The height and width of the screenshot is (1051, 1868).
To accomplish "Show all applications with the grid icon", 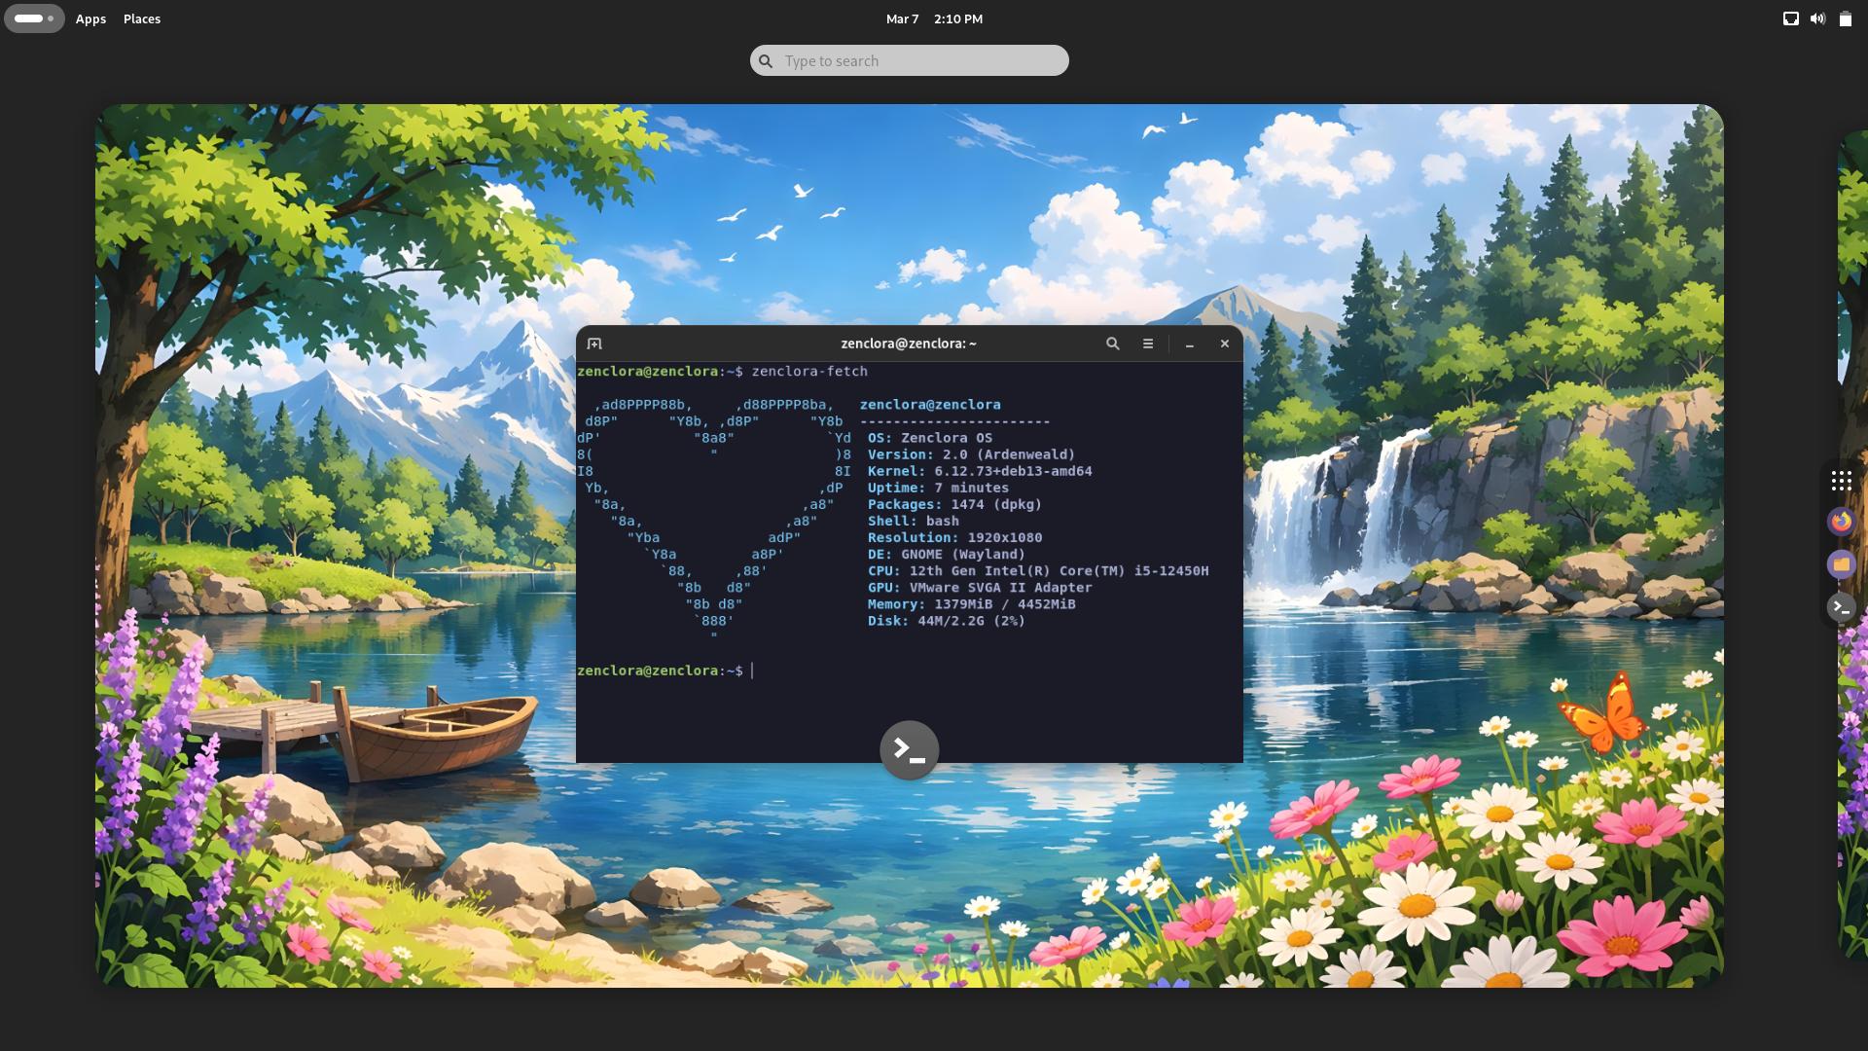I will 1842,480.
